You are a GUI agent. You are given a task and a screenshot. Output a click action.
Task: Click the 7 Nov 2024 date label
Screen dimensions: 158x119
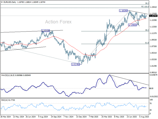coord(68,117)
